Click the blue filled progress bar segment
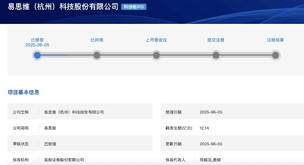304x165 pixels. click(54, 55)
